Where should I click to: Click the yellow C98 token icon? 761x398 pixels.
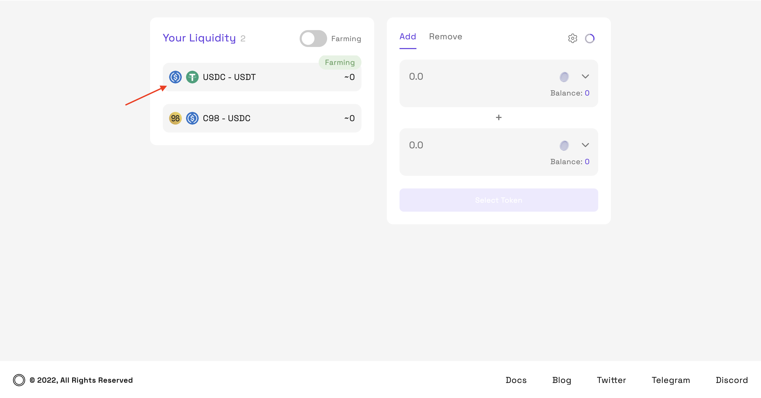(175, 118)
